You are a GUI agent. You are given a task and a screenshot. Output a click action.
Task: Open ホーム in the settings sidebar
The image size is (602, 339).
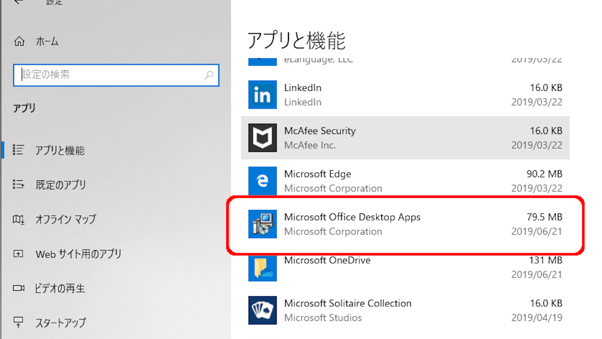click(x=47, y=42)
